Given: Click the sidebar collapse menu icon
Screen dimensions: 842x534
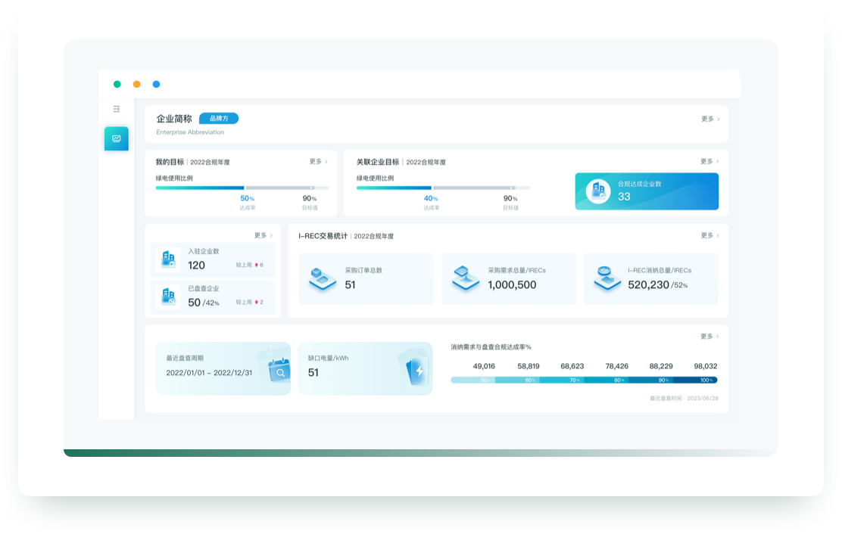Looking at the screenshot, I should [117, 109].
